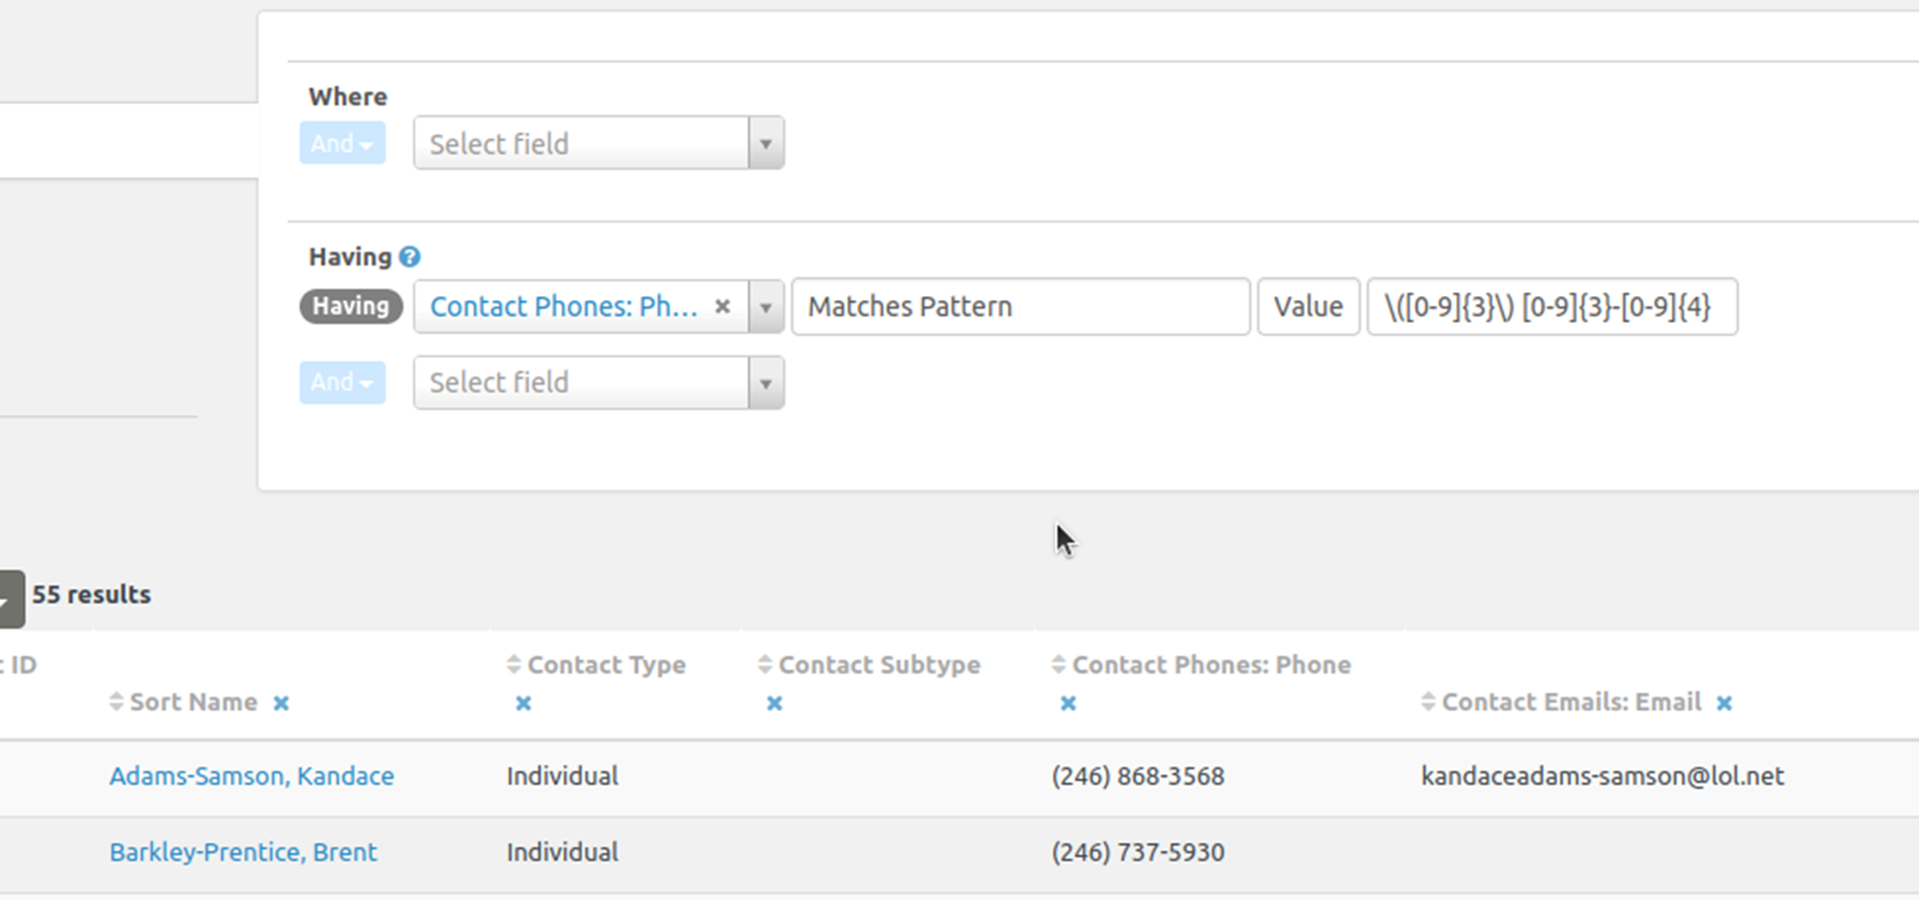Remove the Contact Emails: Email column
1919x900 pixels.
[x=1724, y=703]
